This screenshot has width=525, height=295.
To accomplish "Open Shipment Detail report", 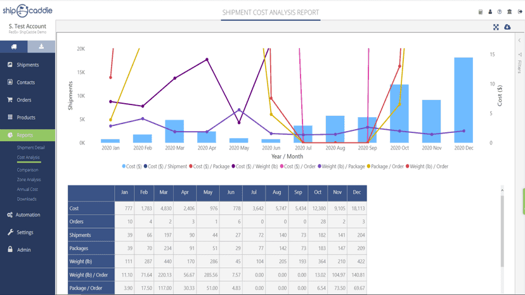I will pos(31,147).
